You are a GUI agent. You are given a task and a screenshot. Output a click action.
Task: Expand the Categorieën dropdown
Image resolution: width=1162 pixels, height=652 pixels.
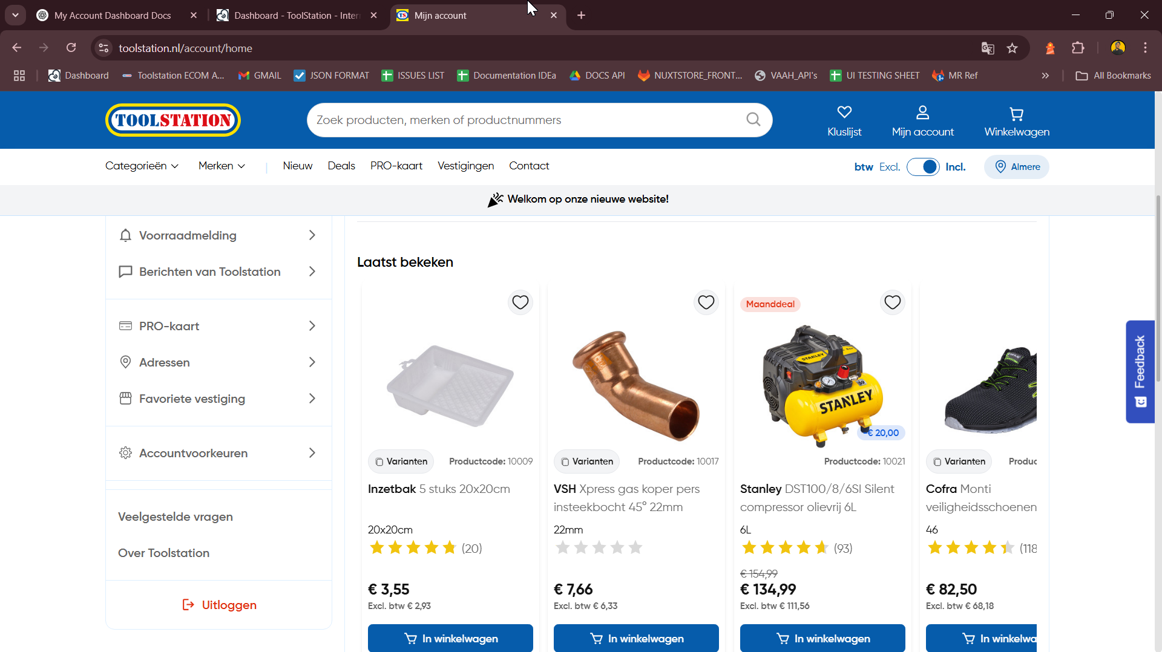pyautogui.click(x=141, y=166)
